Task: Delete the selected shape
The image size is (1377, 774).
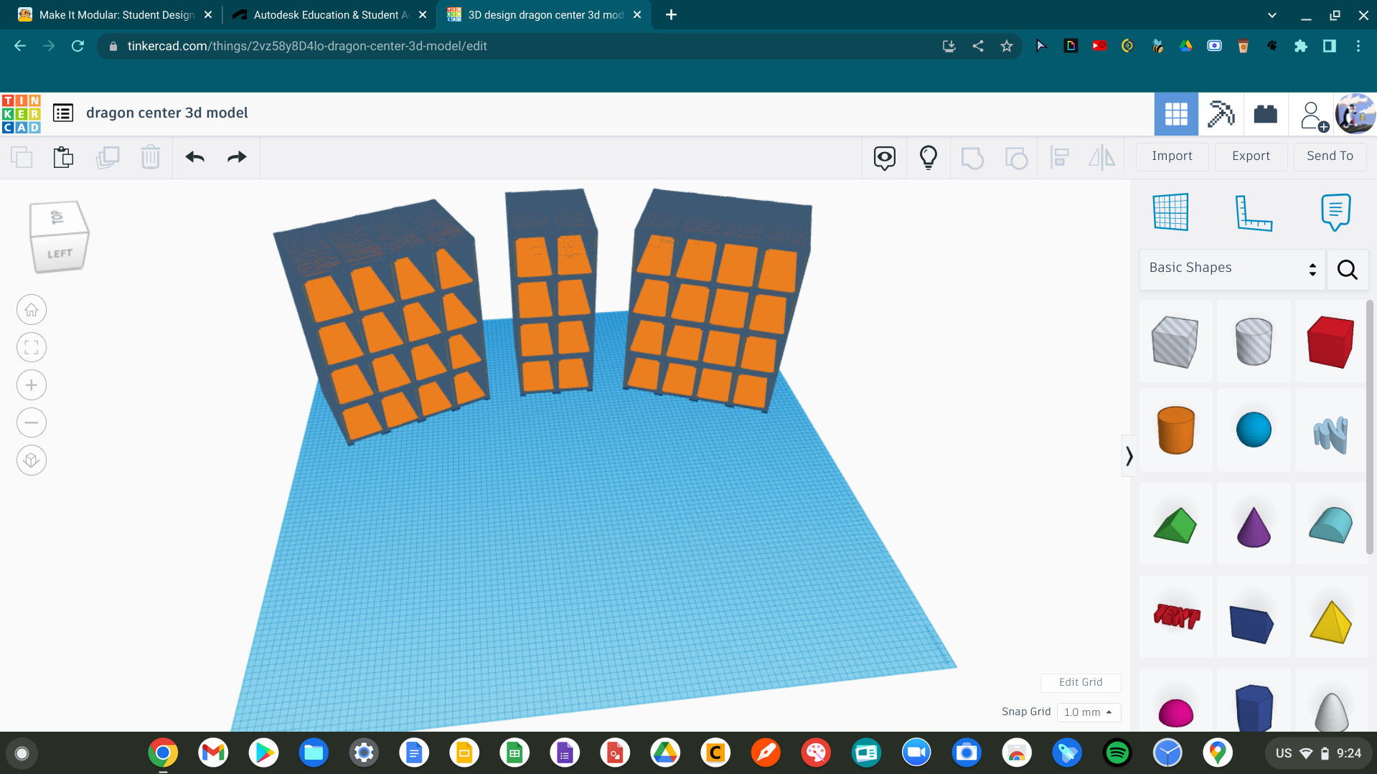Action: [151, 157]
